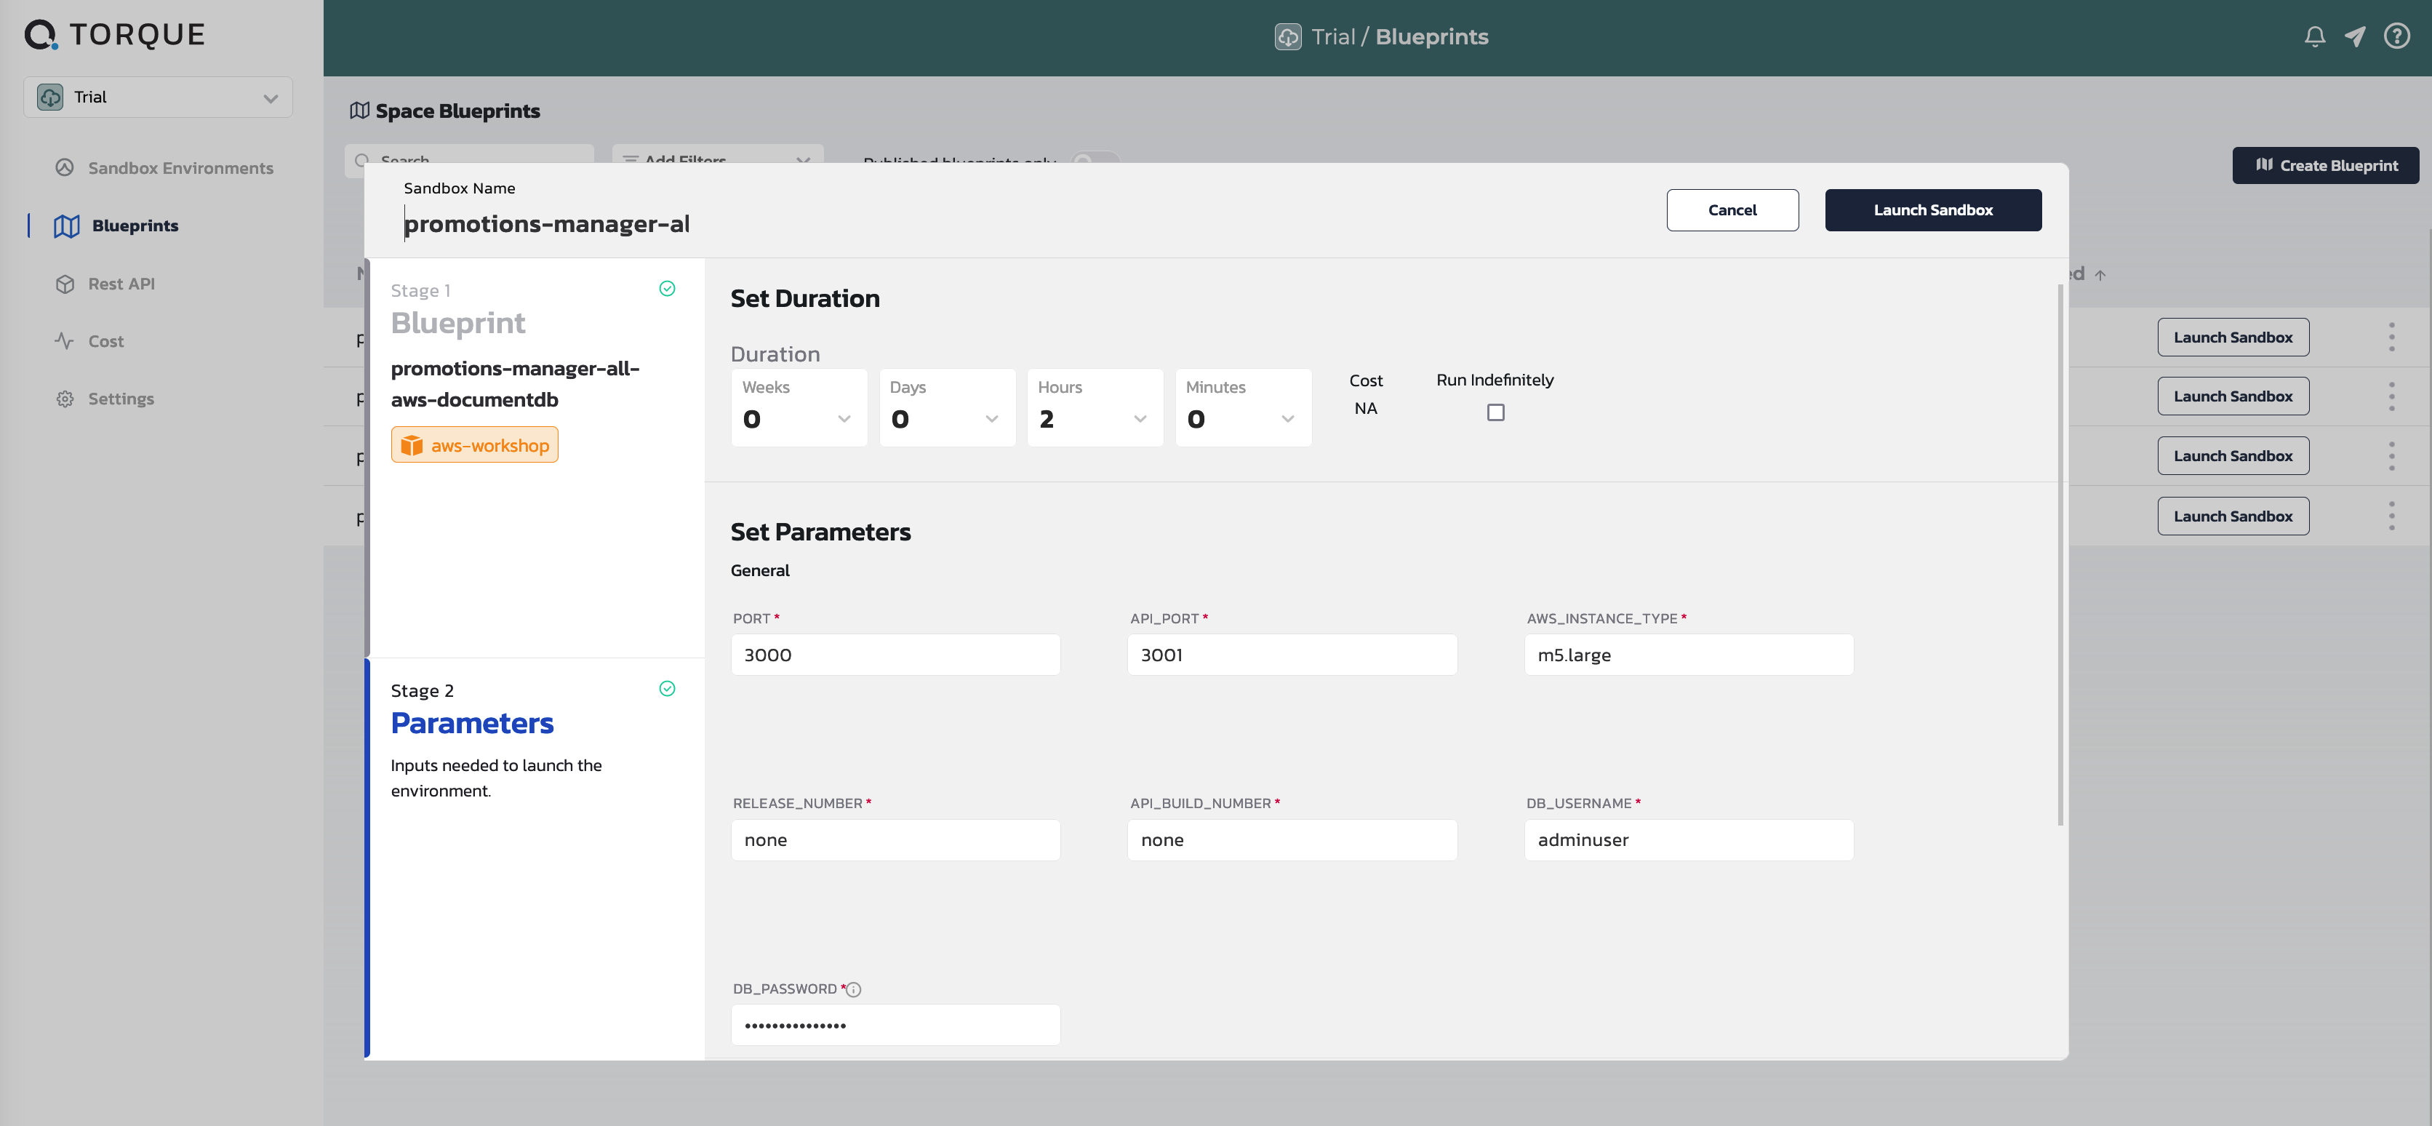Click the DB_PASSWORD info icon
Viewport: 2432px width, 1126px height.
(x=854, y=989)
